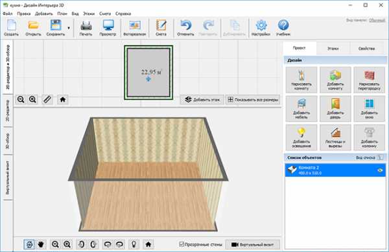The height and width of the screenshot is (252, 389).
Task: Click the Создать new project icon
Action: (12, 27)
